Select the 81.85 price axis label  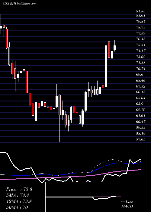pyautogui.click(x=141, y=11)
